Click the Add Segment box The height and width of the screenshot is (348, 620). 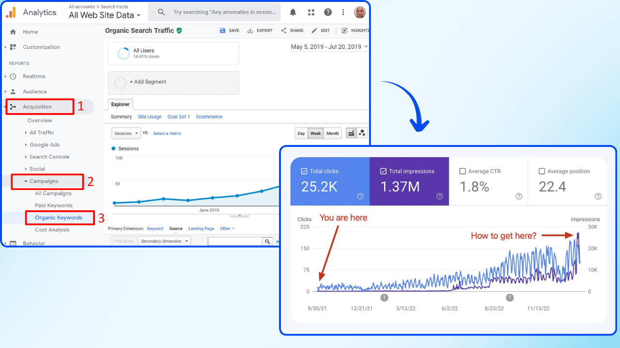(x=173, y=82)
